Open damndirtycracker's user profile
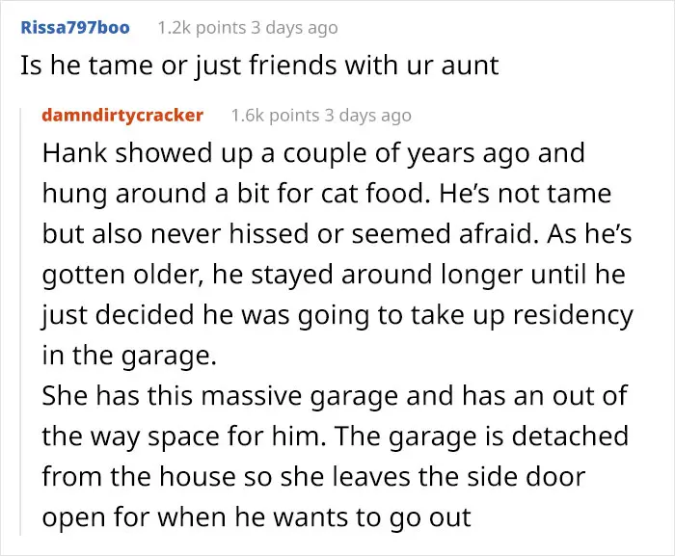 click(x=122, y=115)
